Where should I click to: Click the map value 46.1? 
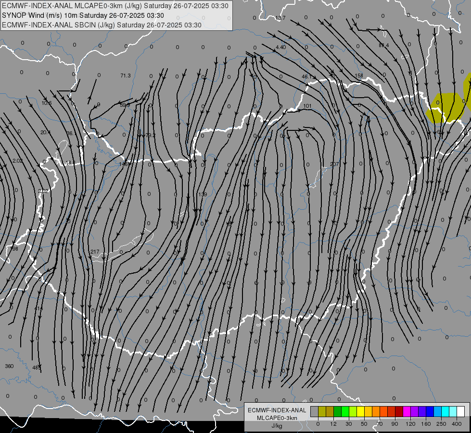(x=306, y=76)
